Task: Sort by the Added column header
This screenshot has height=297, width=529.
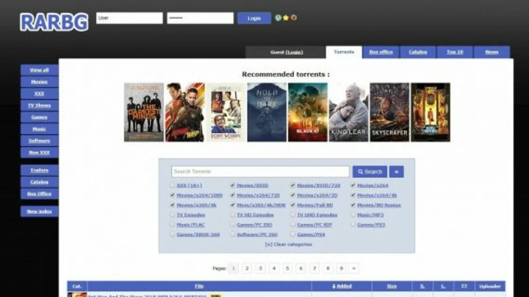Action: (x=342, y=286)
